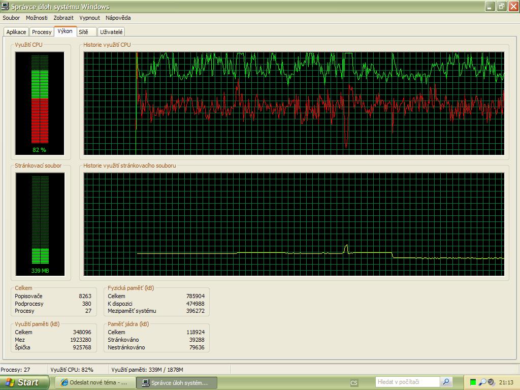Screen dimensions: 520x390
Task: Minimize the Task Manager window
Action: coord(490,6)
